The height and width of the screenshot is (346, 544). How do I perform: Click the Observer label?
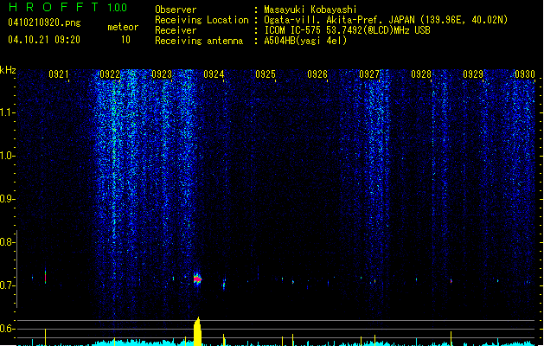pyautogui.click(x=176, y=10)
